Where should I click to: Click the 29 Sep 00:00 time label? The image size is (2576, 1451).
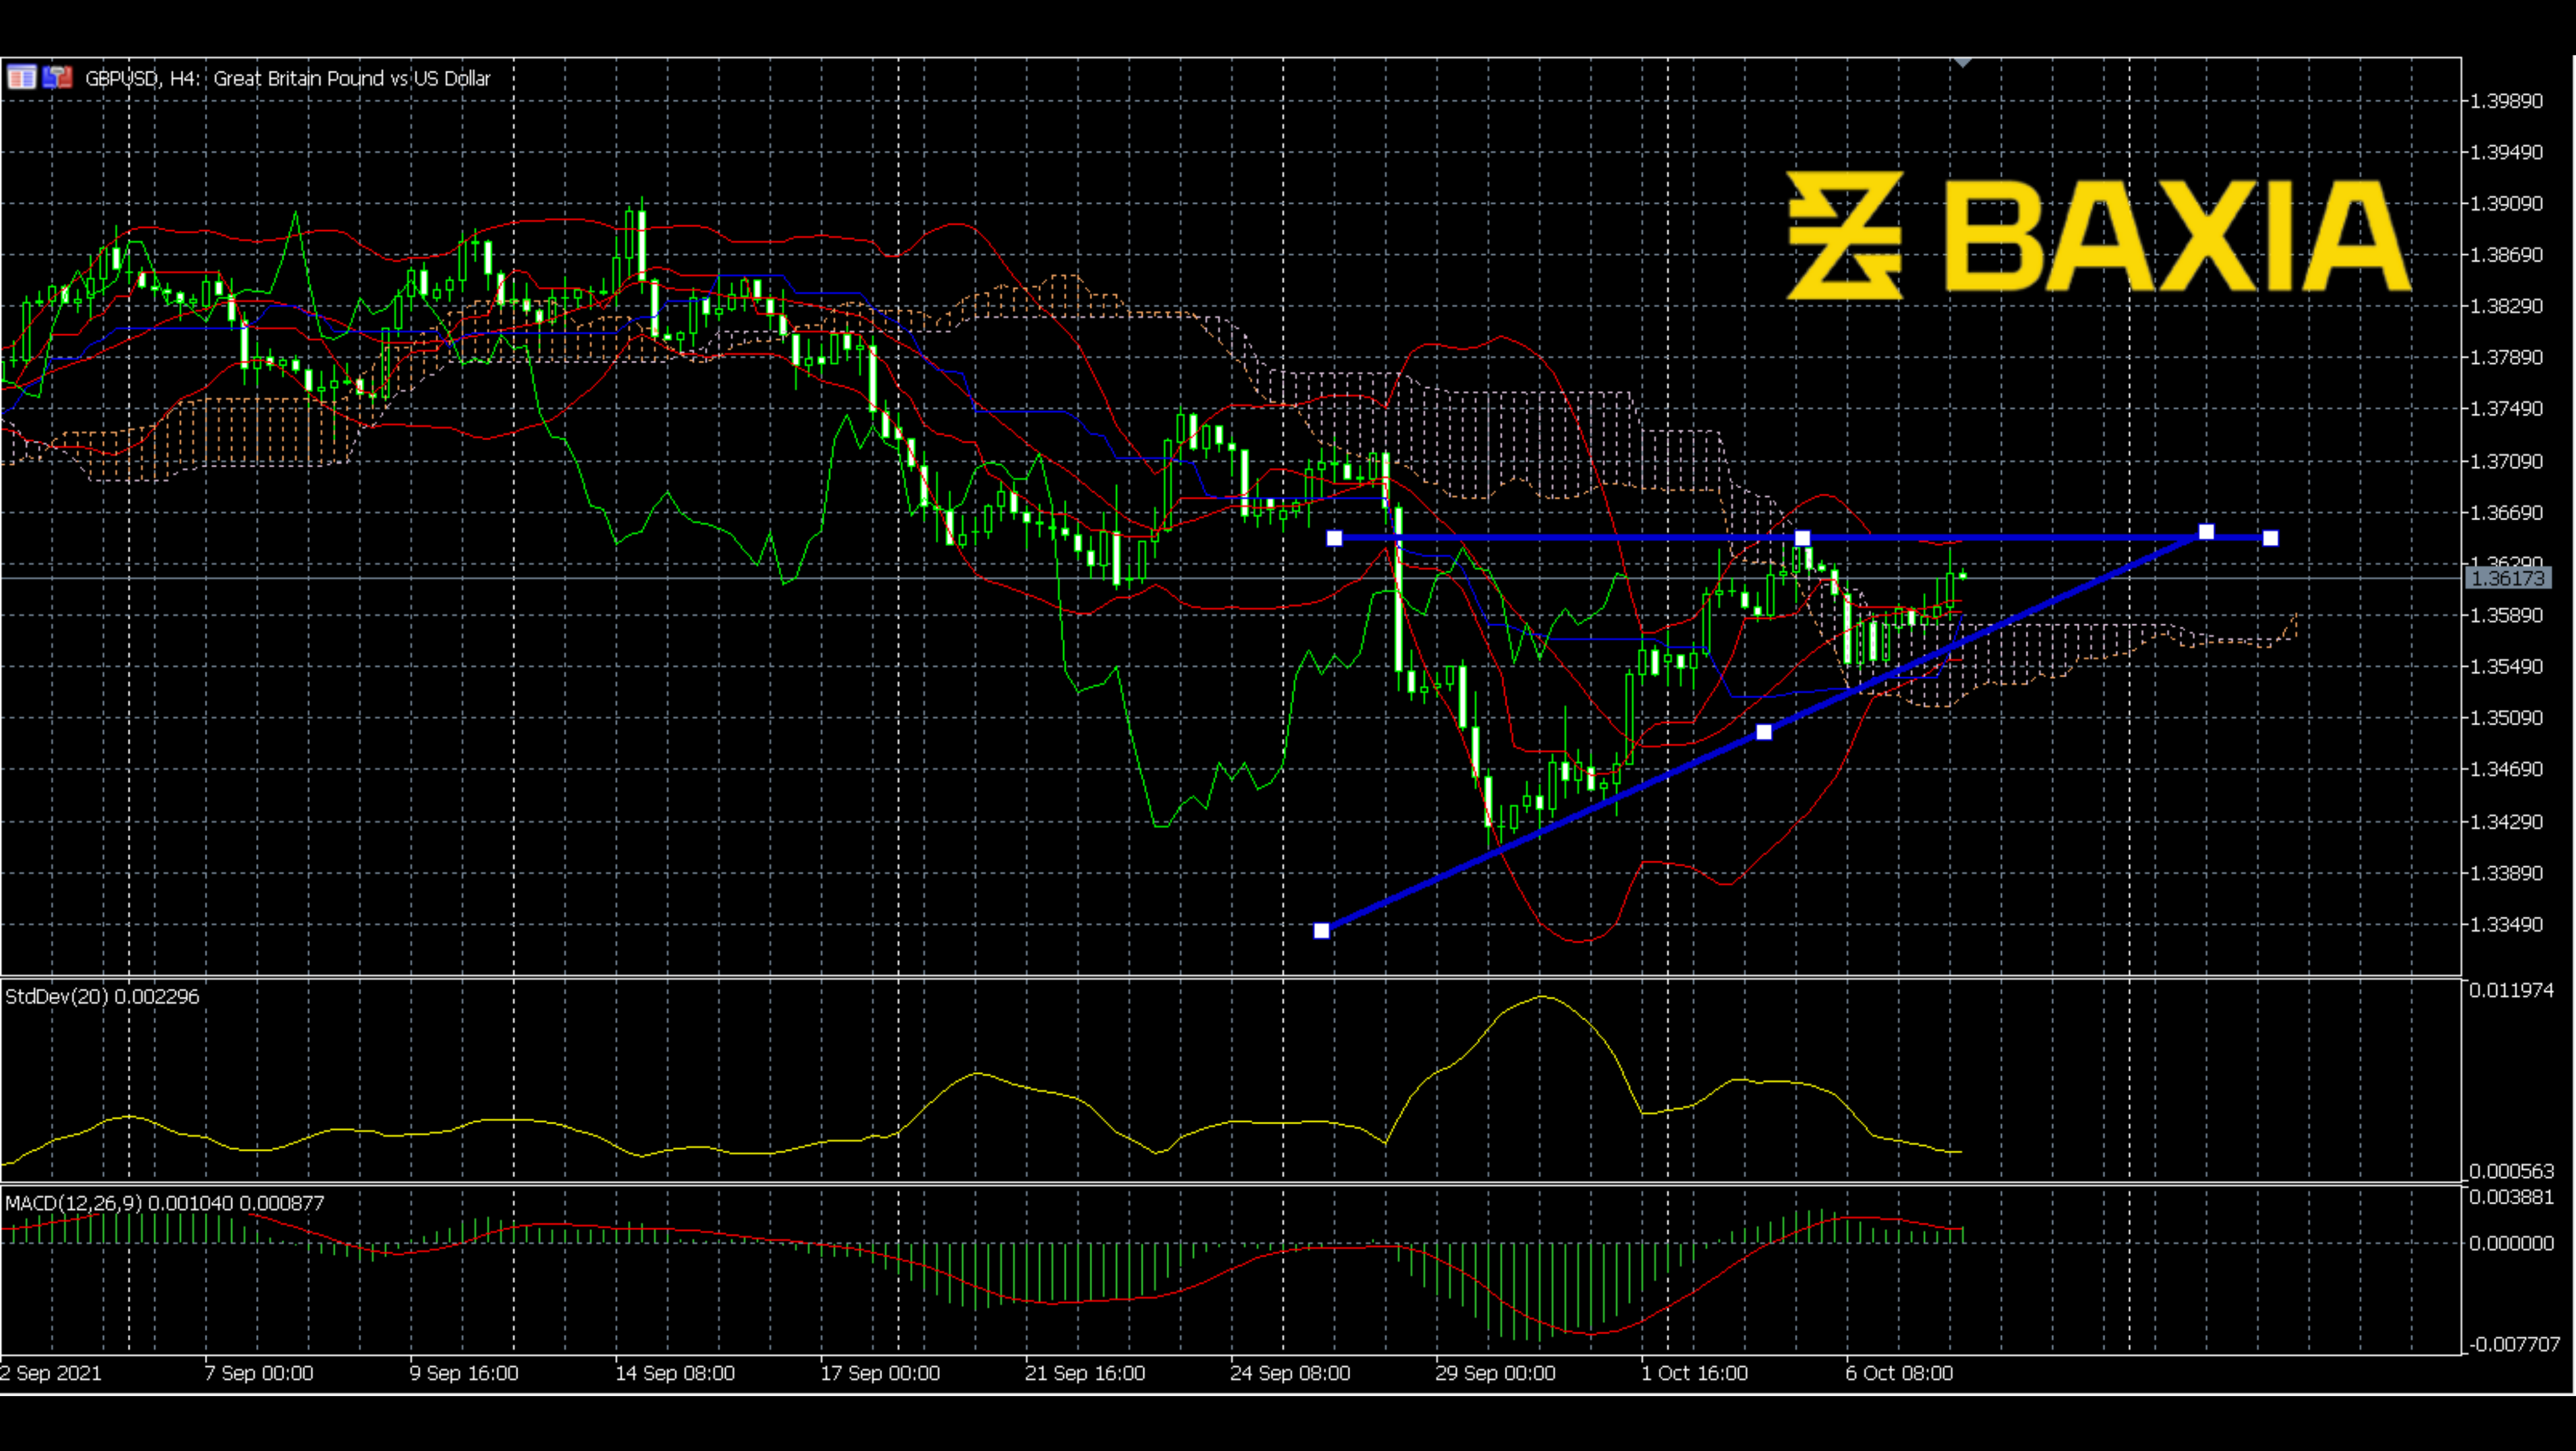[x=1495, y=1373]
